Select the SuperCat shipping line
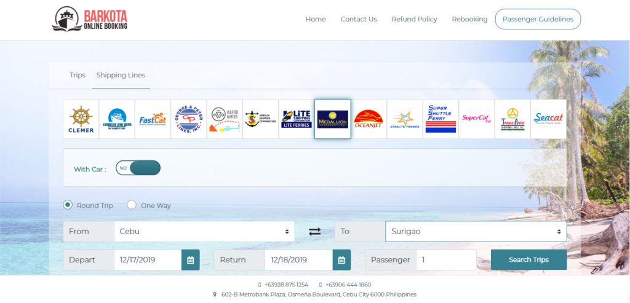The height and width of the screenshot is (303, 630). (477, 119)
